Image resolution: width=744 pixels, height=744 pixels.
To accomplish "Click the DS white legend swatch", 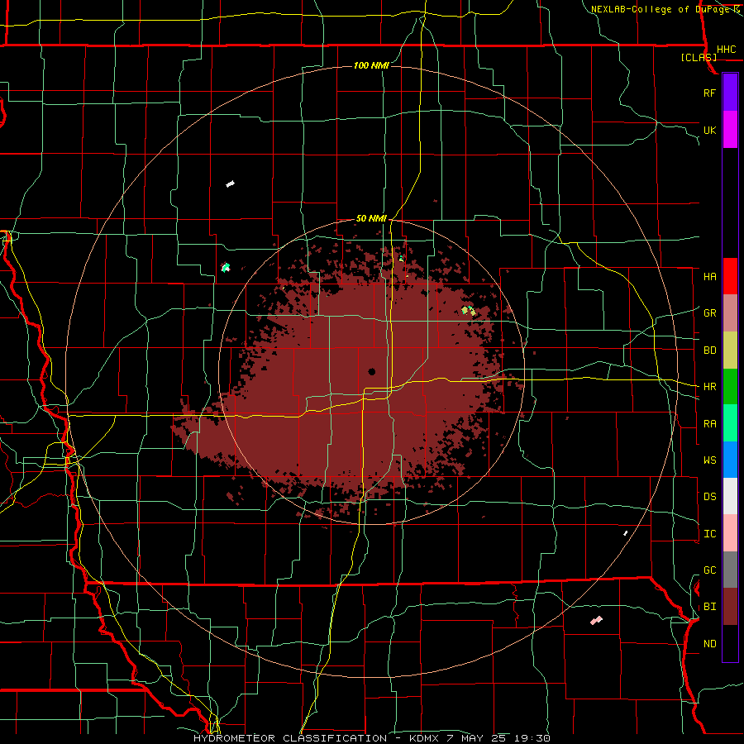I will 730,496.
